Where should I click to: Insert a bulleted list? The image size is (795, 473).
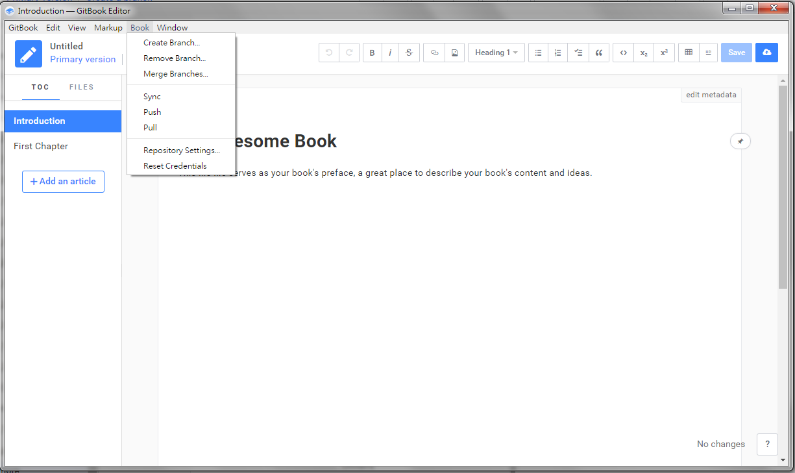[x=538, y=53]
